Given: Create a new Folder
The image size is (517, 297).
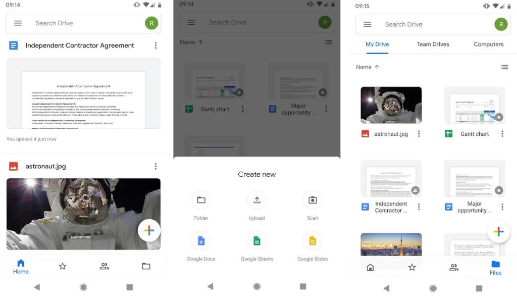Looking at the screenshot, I should (201, 200).
